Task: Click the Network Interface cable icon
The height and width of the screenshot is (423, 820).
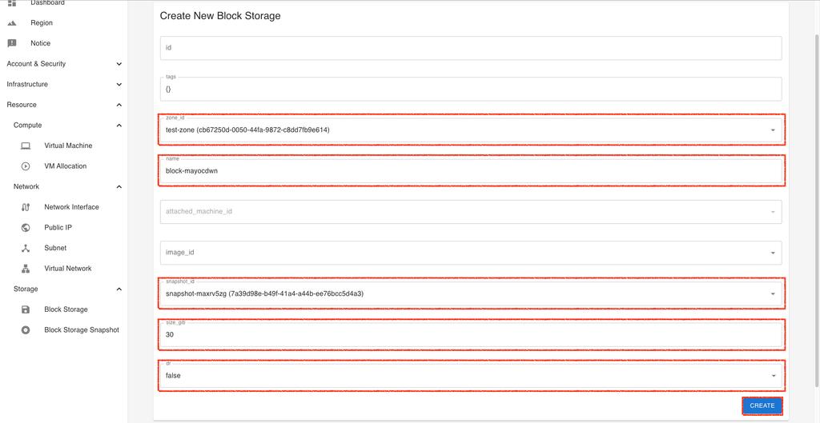Action: point(25,207)
